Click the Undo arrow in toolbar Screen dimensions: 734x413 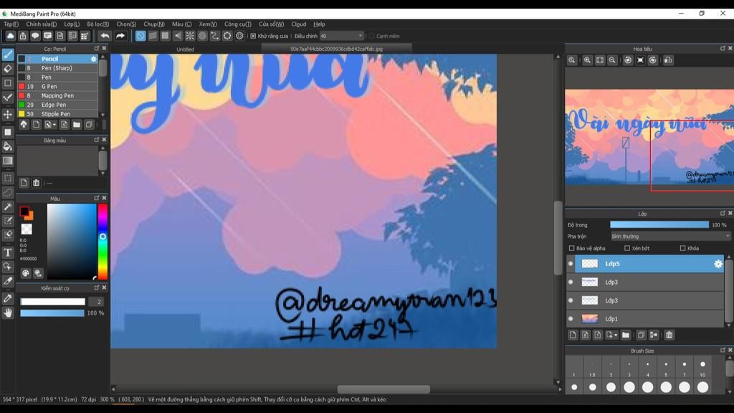coord(105,36)
